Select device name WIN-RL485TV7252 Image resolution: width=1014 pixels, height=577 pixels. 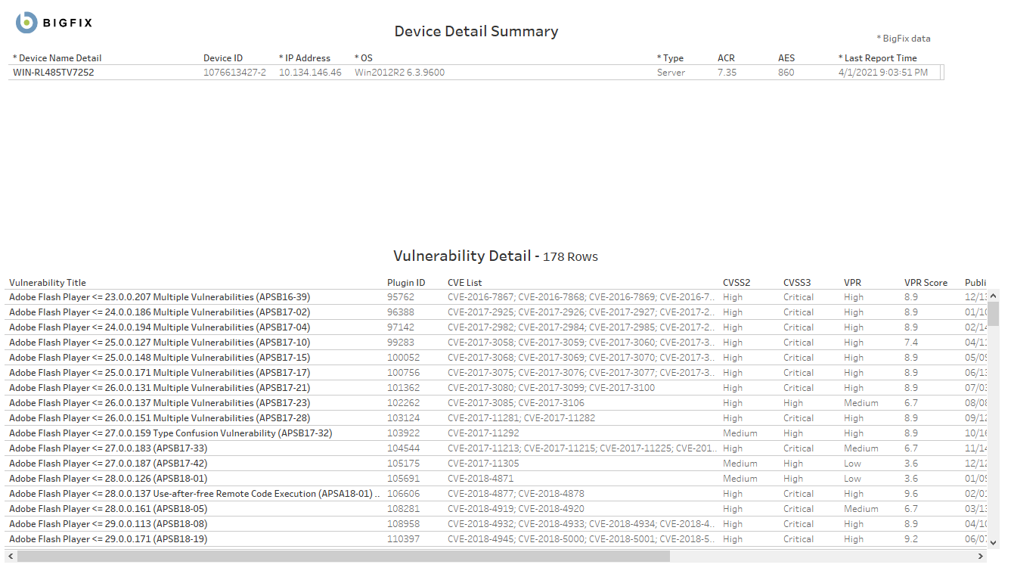point(54,73)
